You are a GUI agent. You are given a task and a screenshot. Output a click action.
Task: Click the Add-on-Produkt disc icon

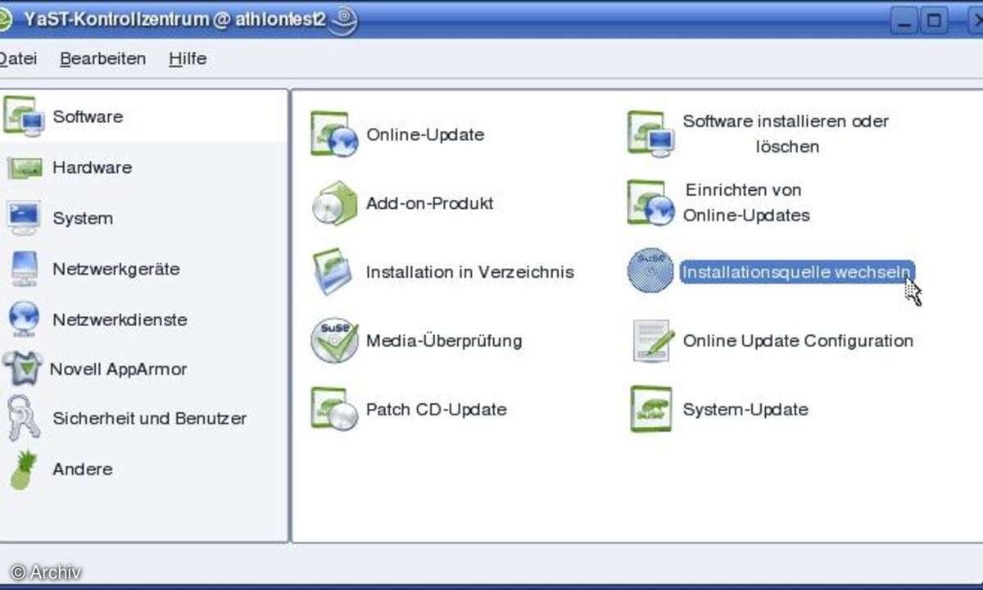tap(334, 203)
